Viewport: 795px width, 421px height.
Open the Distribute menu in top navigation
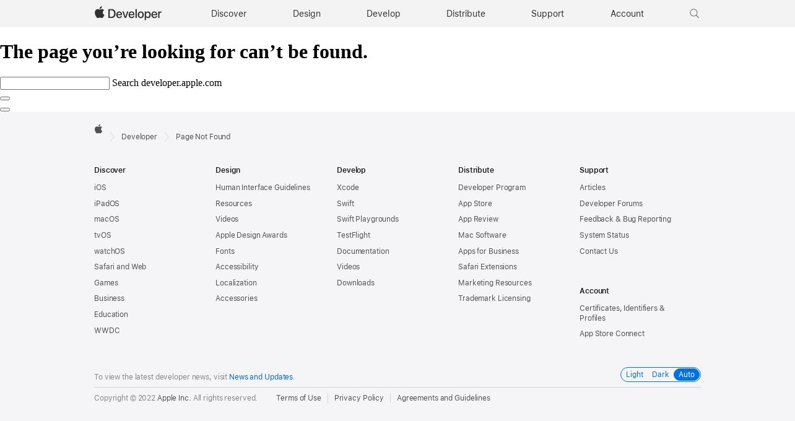click(x=466, y=14)
